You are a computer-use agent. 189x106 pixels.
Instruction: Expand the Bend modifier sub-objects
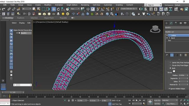tap(170, 38)
